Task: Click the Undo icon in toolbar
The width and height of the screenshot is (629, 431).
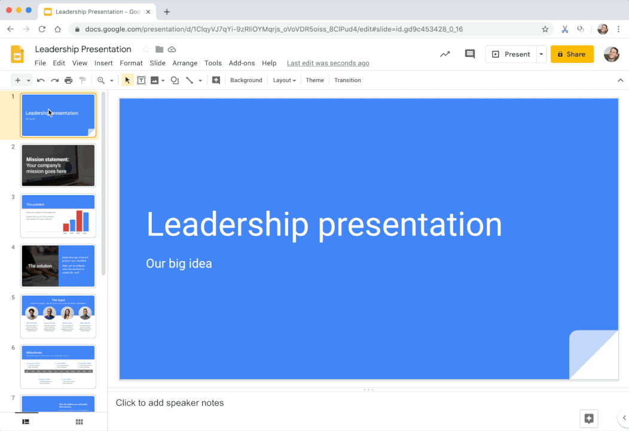Action: click(39, 80)
